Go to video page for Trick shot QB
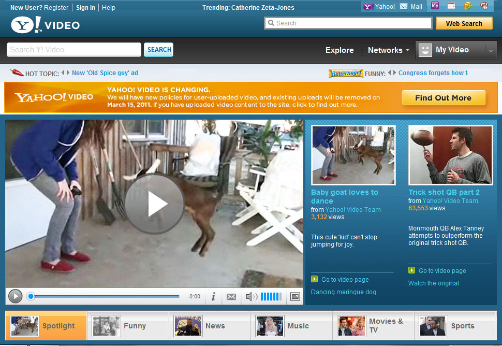502x346 pixels. click(x=442, y=271)
